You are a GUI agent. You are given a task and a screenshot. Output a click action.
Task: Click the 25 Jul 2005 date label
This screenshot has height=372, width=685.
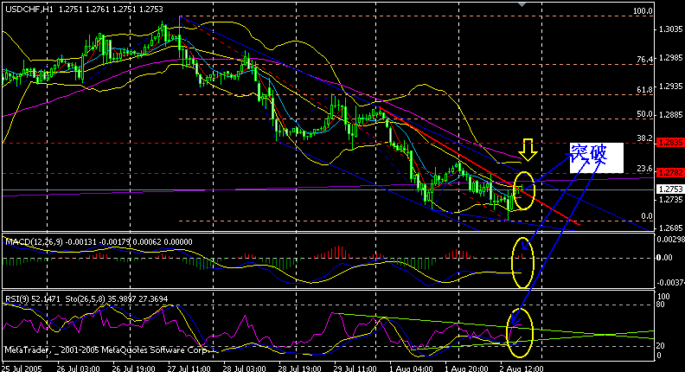click(22, 368)
